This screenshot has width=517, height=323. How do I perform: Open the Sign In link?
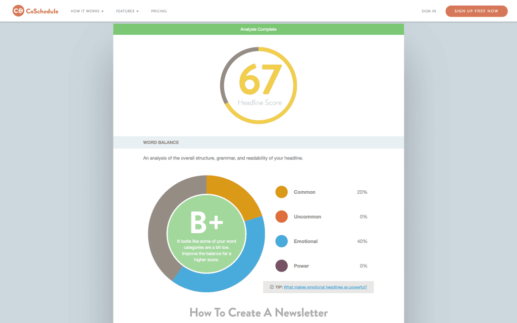[x=429, y=11]
